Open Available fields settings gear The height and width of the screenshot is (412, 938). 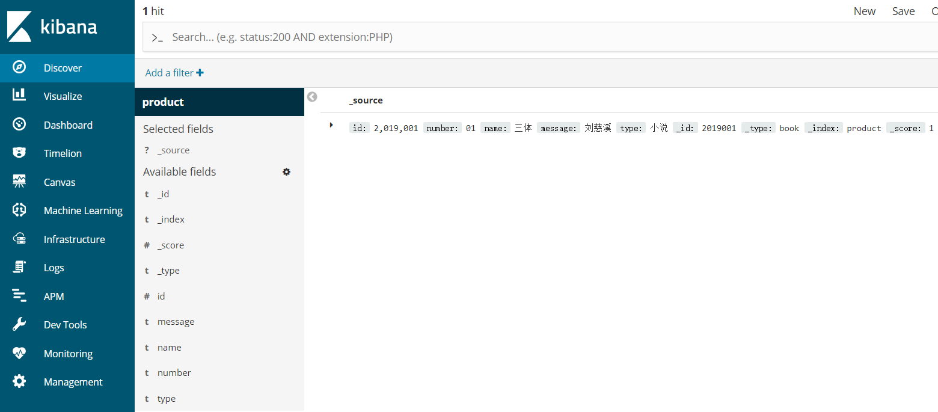[286, 171]
